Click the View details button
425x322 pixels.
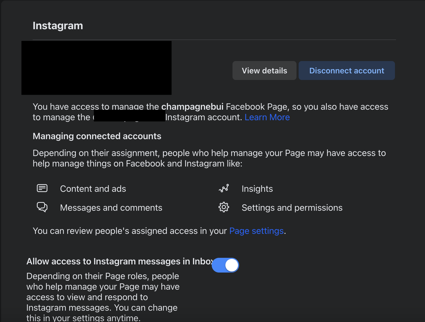264,70
